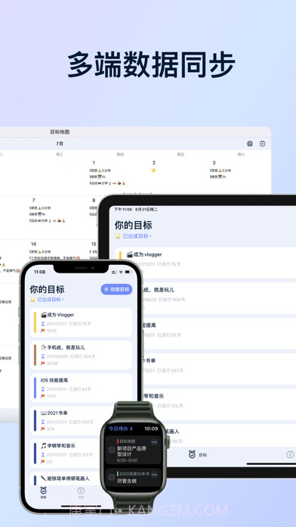Open the 已达成目标 link on the iPad

point(137,236)
